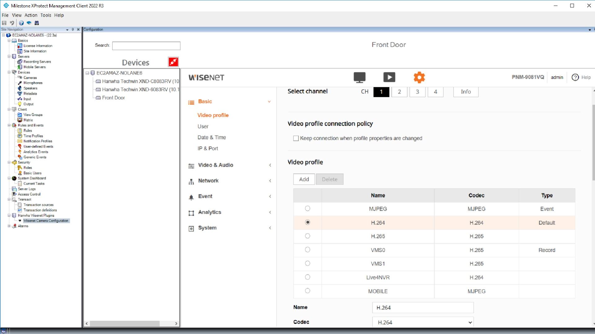Select the VMS0 profile radio button
The height and width of the screenshot is (334, 595).
click(x=307, y=250)
